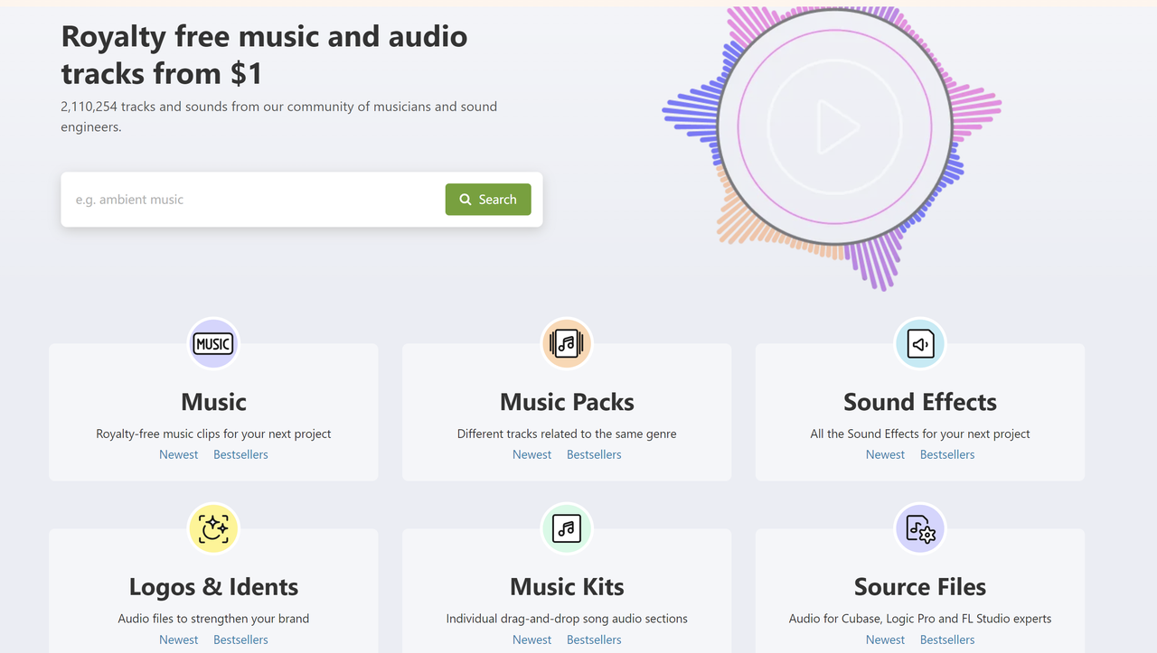
Task: Open Newest under Sound Effects
Action: 885,454
